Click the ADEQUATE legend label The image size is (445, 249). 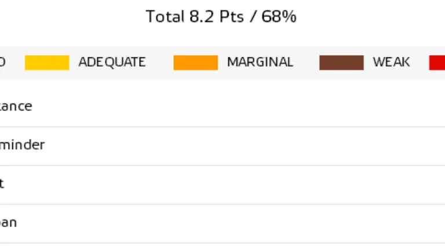(112, 63)
